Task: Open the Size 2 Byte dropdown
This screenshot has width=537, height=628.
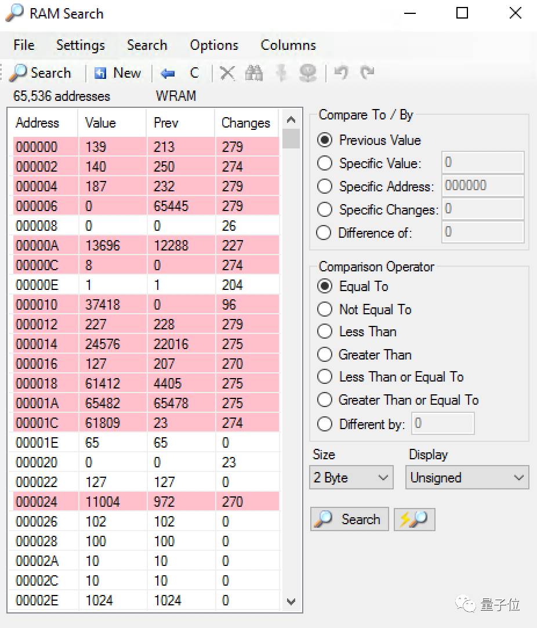Action: [x=351, y=477]
